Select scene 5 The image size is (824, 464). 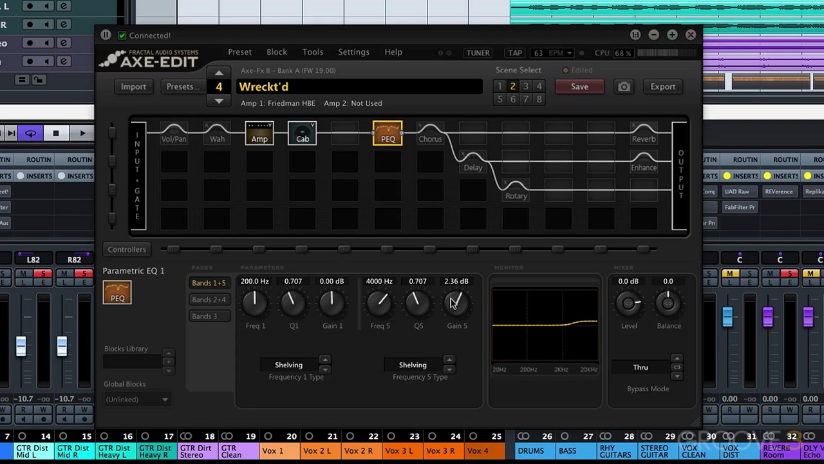tap(500, 99)
